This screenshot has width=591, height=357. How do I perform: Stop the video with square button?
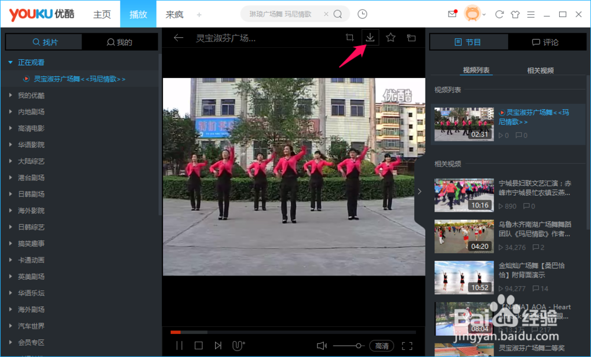199,346
